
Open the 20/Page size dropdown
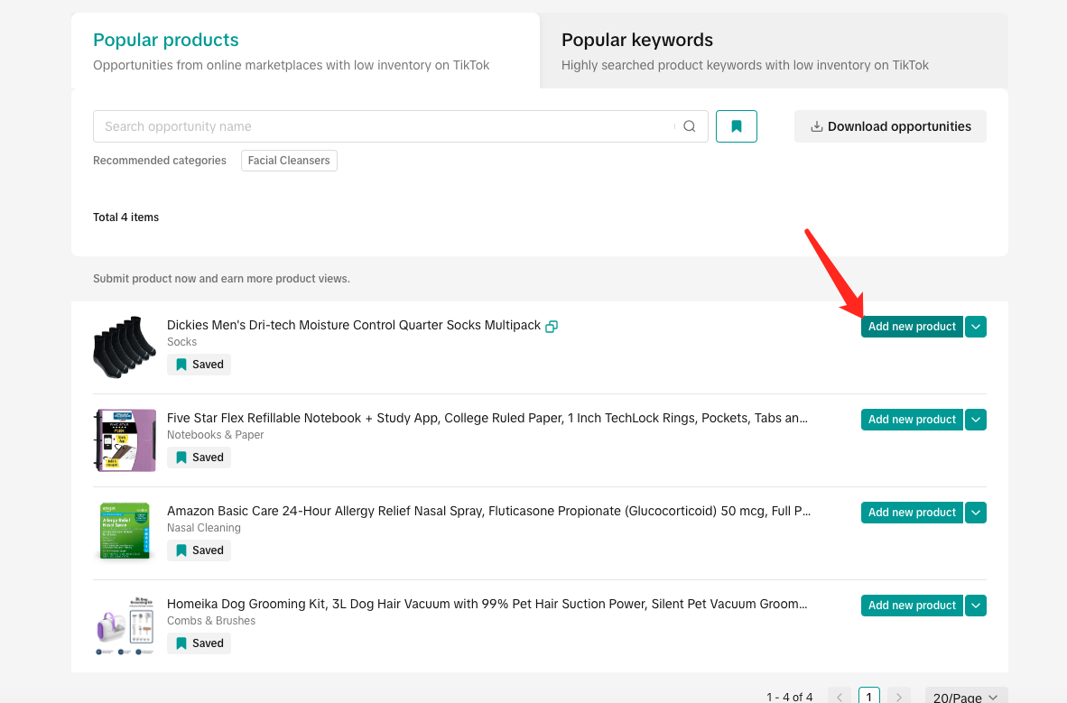(966, 697)
